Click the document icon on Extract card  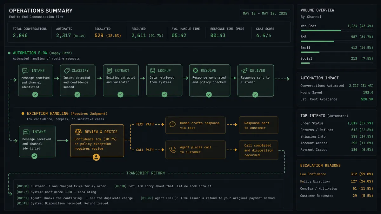(x=110, y=70)
